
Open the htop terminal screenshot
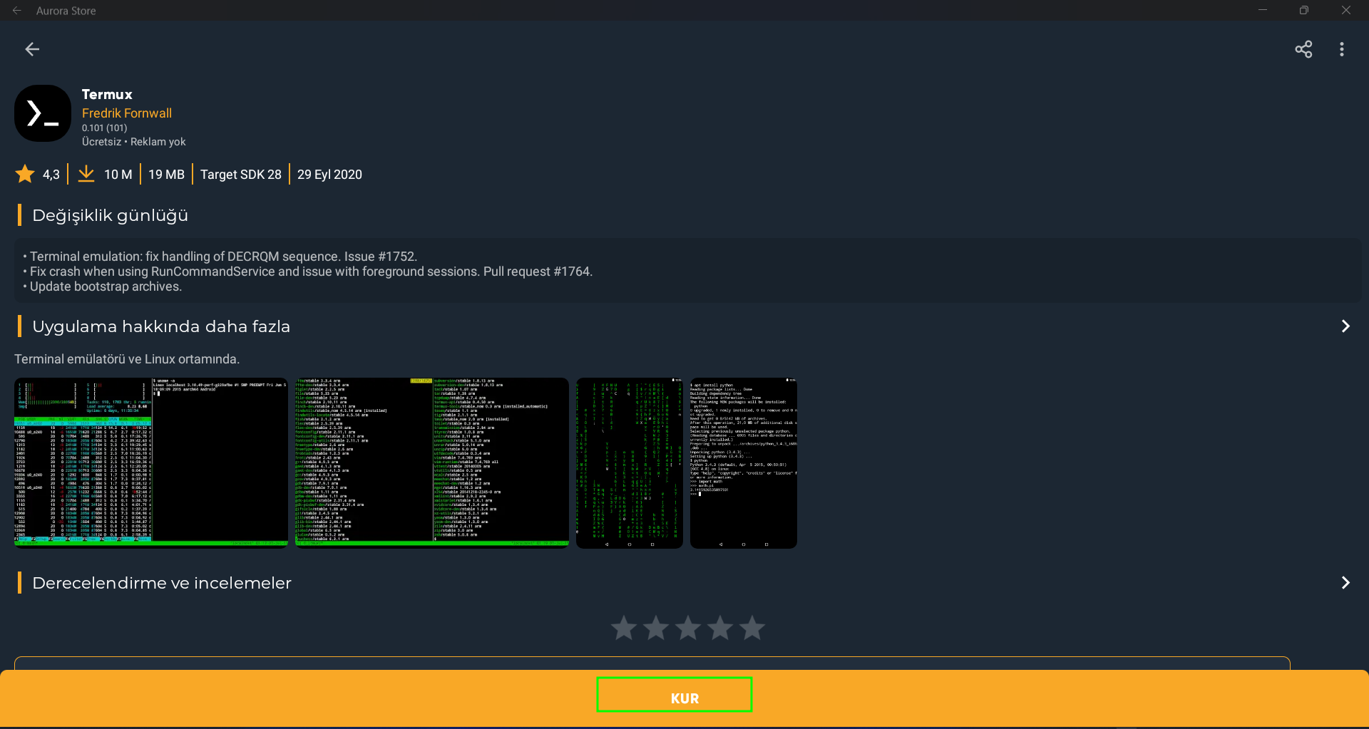pos(151,463)
